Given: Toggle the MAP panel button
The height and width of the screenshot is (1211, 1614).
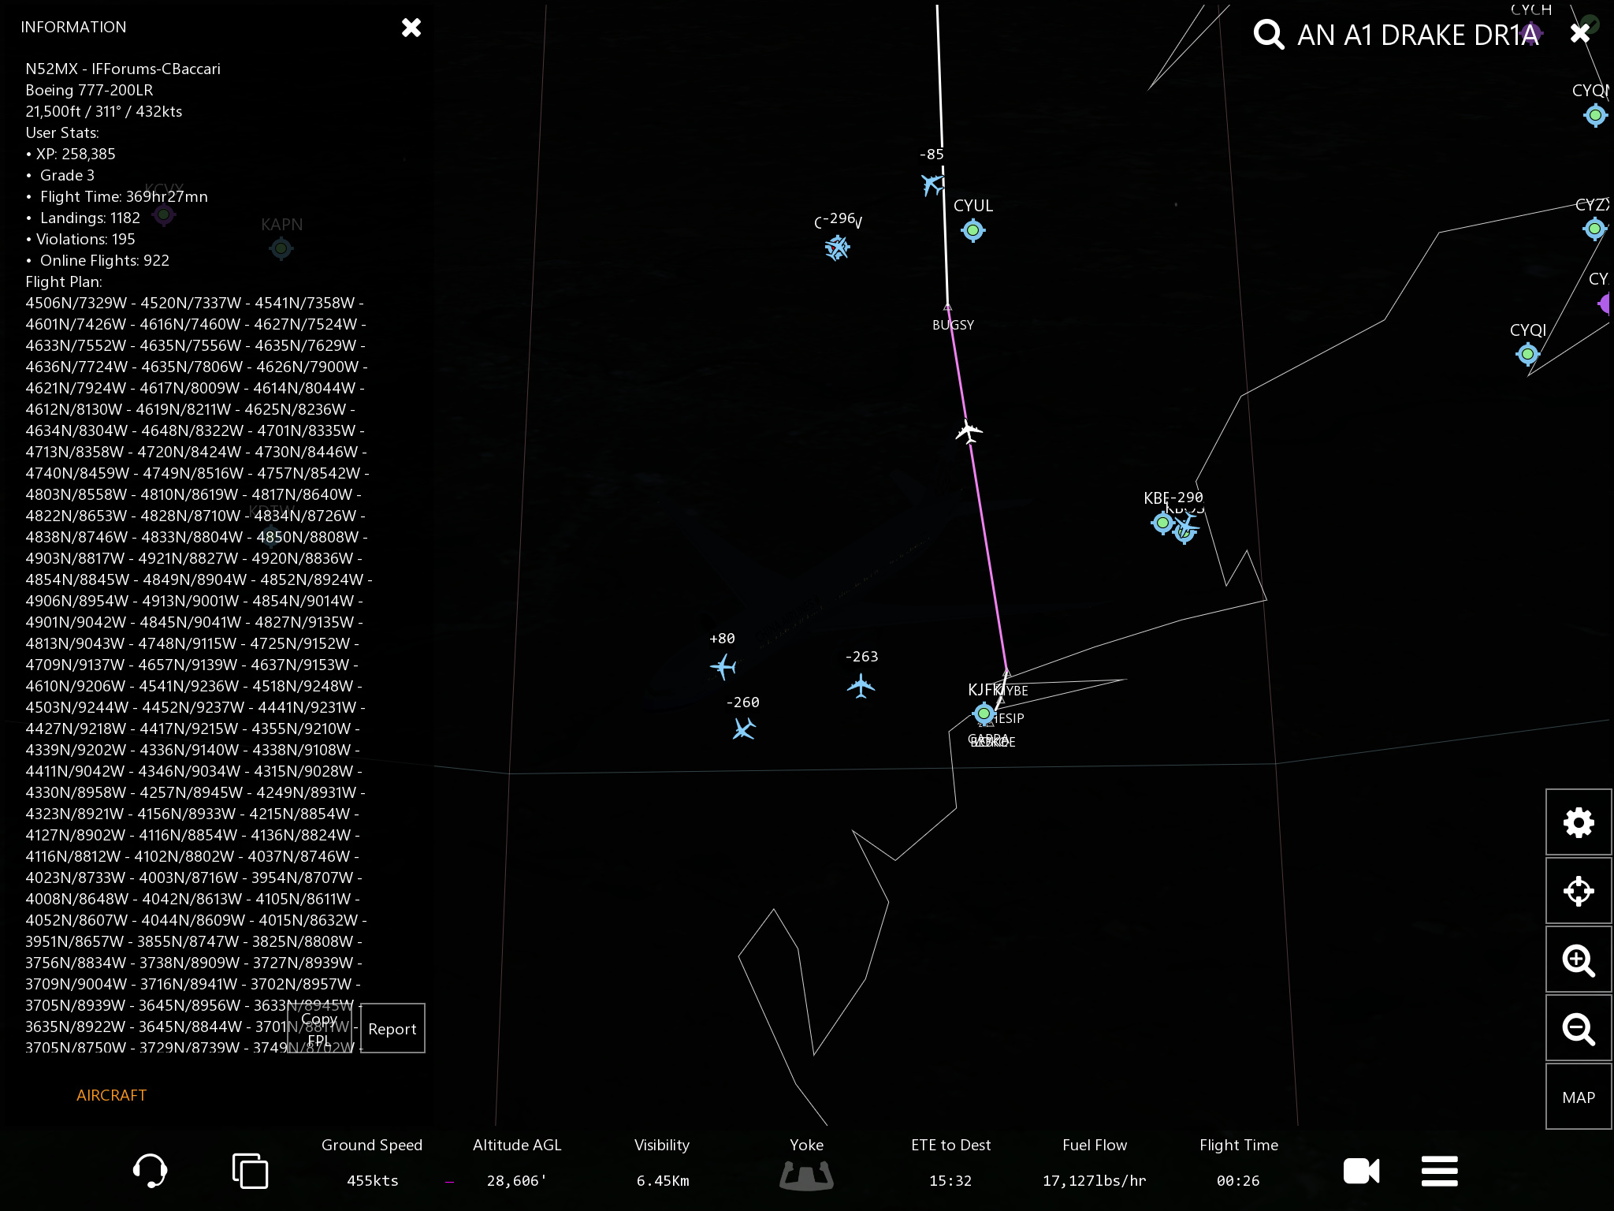Looking at the screenshot, I should click(x=1578, y=1097).
